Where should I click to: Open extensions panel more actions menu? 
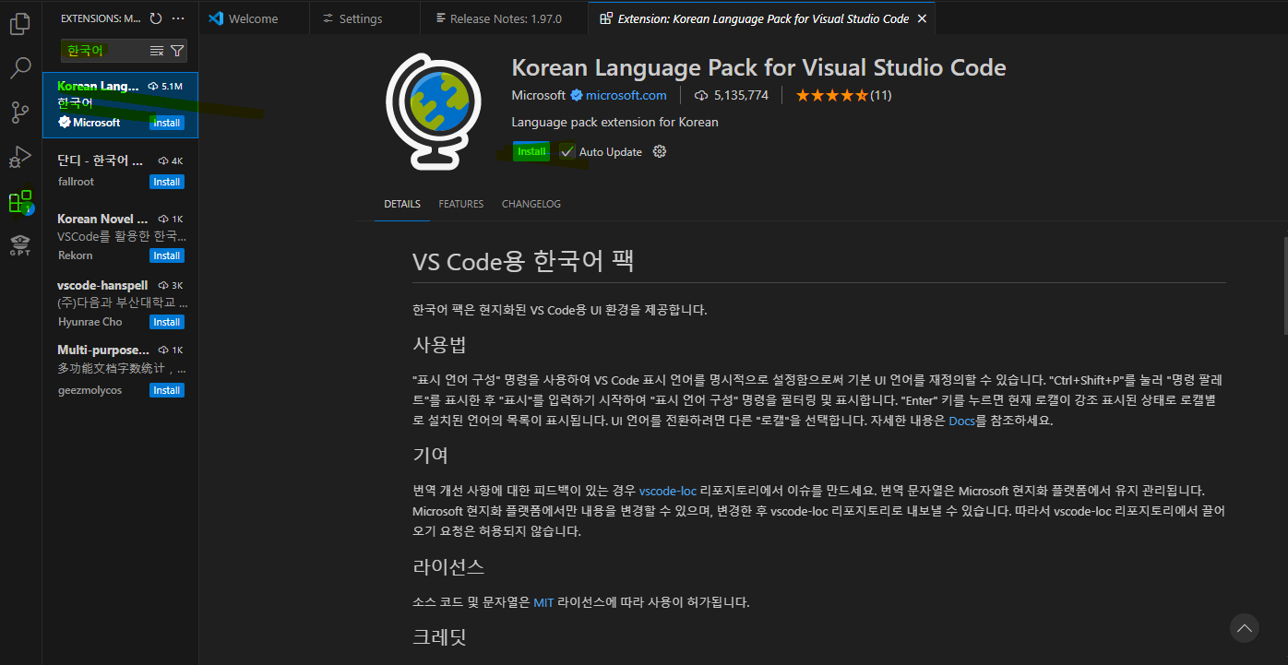pos(178,18)
